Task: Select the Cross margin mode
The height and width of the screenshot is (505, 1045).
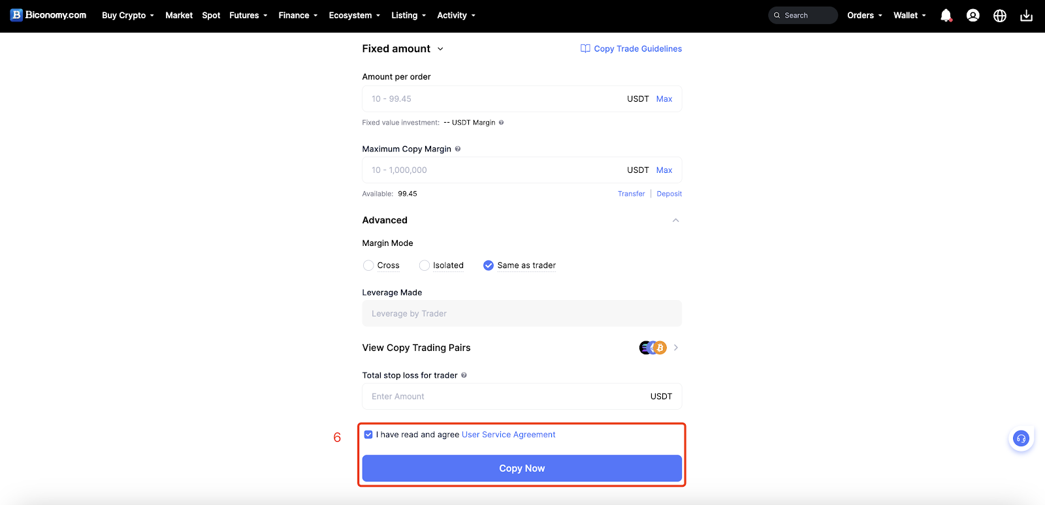Action: pos(368,266)
